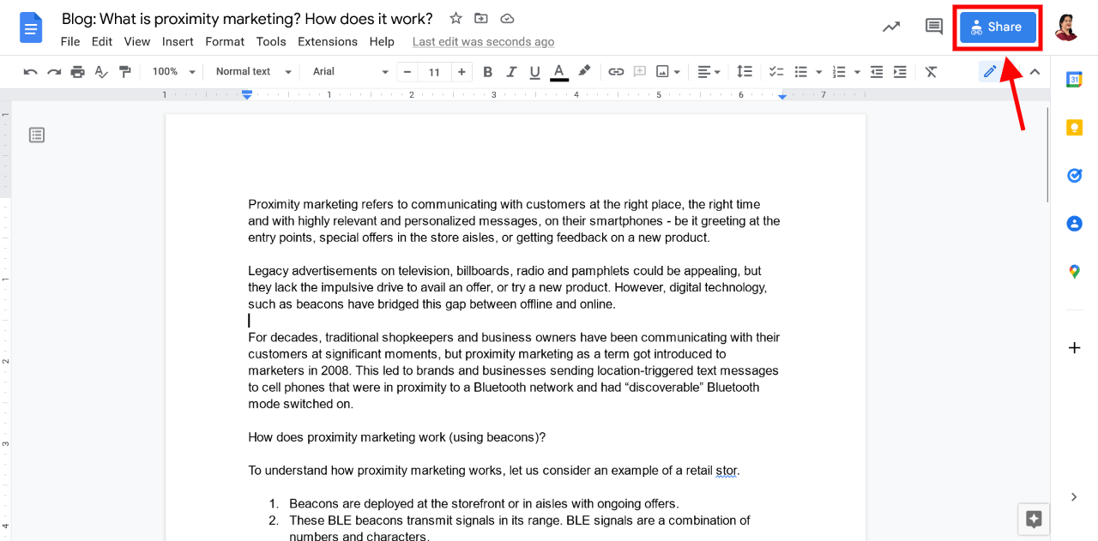The width and height of the screenshot is (1098, 541).
Task: Select the Paint format tool
Action: click(x=125, y=72)
